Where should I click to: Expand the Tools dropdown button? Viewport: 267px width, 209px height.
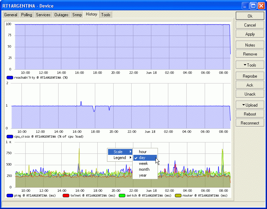pyautogui.click(x=250, y=65)
